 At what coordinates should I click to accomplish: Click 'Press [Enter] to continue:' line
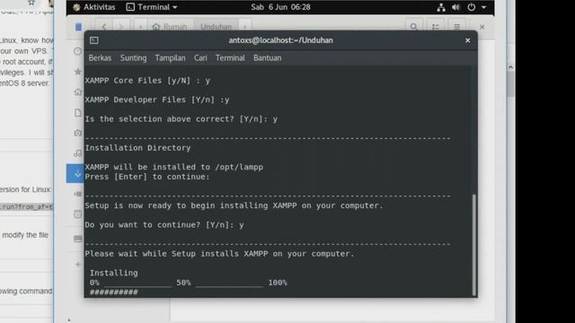tap(147, 177)
